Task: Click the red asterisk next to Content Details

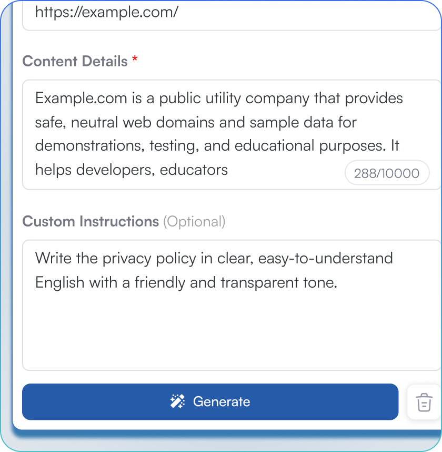Action: [x=135, y=59]
